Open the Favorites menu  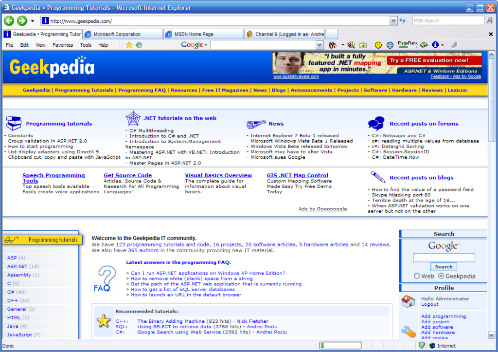(x=63, y=45)
